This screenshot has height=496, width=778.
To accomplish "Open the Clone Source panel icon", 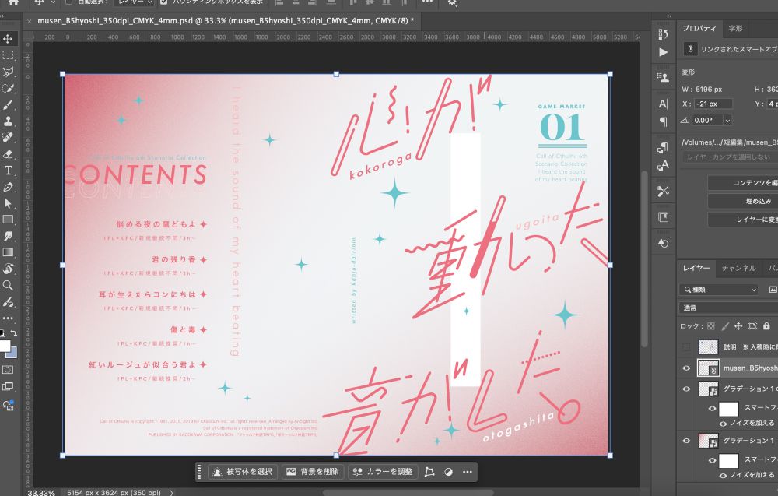I will [x=664, y=78].
